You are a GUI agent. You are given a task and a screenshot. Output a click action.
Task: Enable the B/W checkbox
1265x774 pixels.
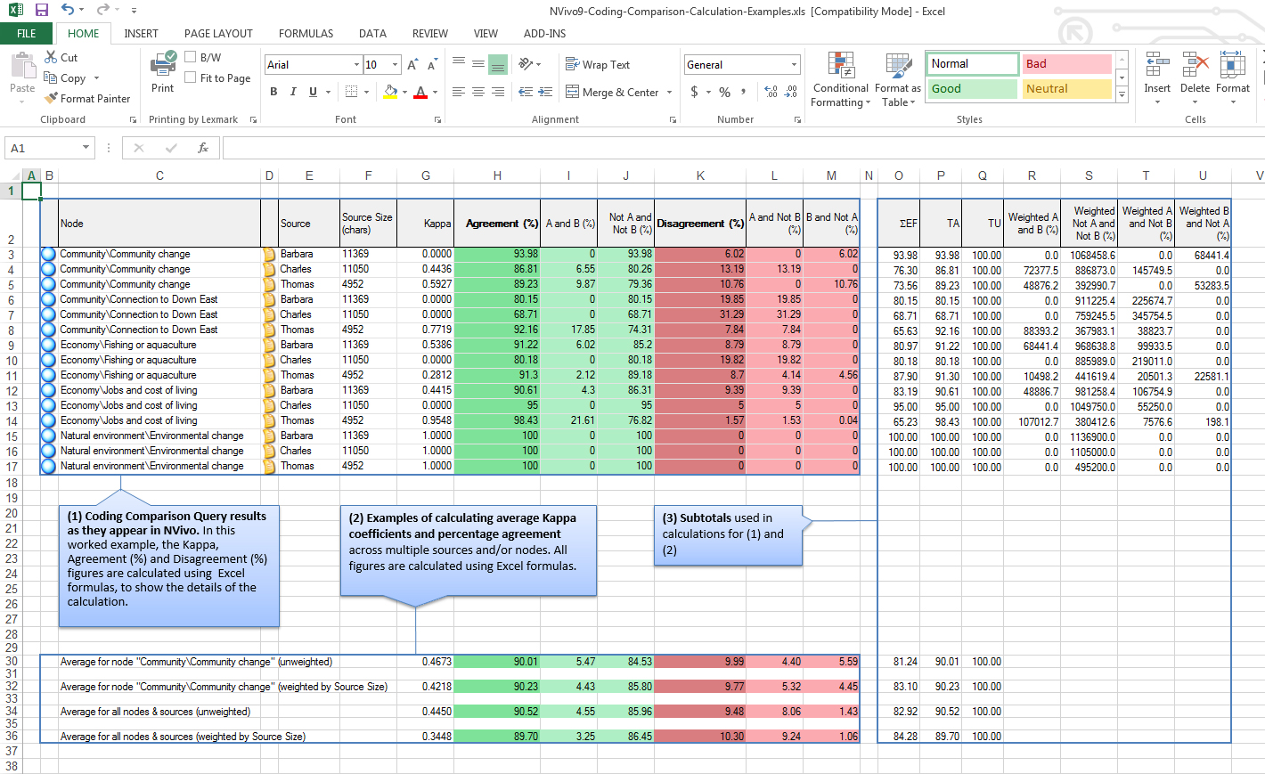pos(191,57)
